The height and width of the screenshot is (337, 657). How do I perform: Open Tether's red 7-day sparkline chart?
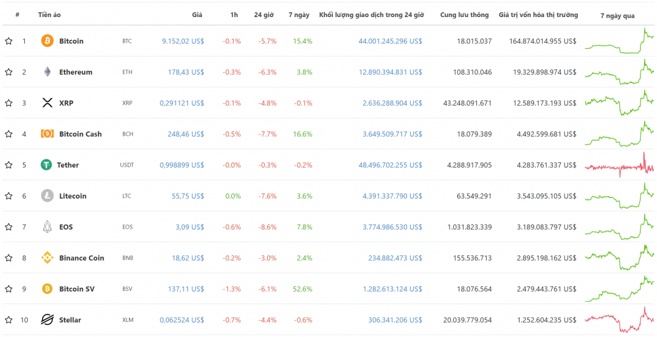pyautogui.click(x=619, y=166)
